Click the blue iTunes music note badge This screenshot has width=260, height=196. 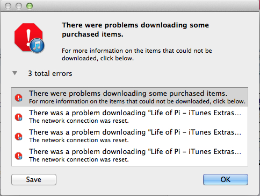[x=37, y=46]
